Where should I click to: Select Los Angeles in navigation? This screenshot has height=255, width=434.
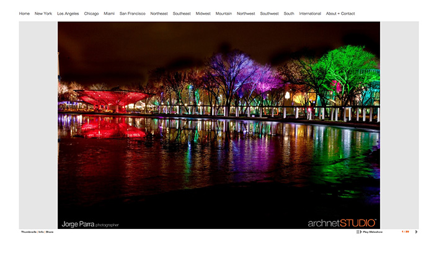click(x=68, y=13)
